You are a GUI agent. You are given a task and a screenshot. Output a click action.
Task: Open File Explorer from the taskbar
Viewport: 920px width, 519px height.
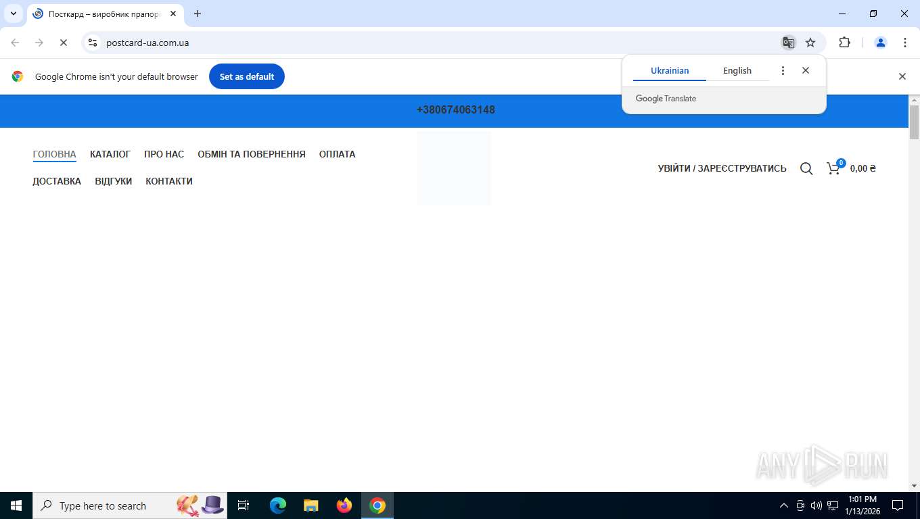click(311, 505)
